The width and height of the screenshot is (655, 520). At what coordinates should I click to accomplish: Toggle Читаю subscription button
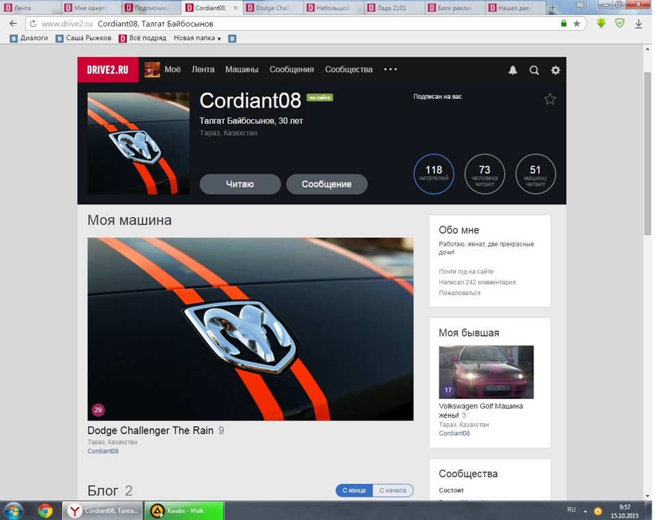click(x=239, y=184)
